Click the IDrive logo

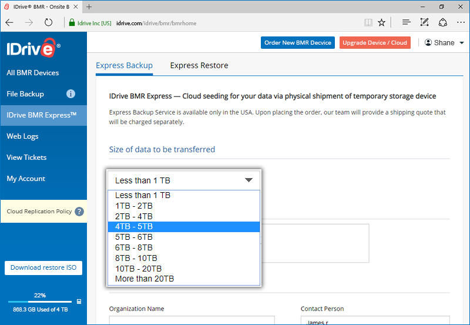[x=33, y=48]
